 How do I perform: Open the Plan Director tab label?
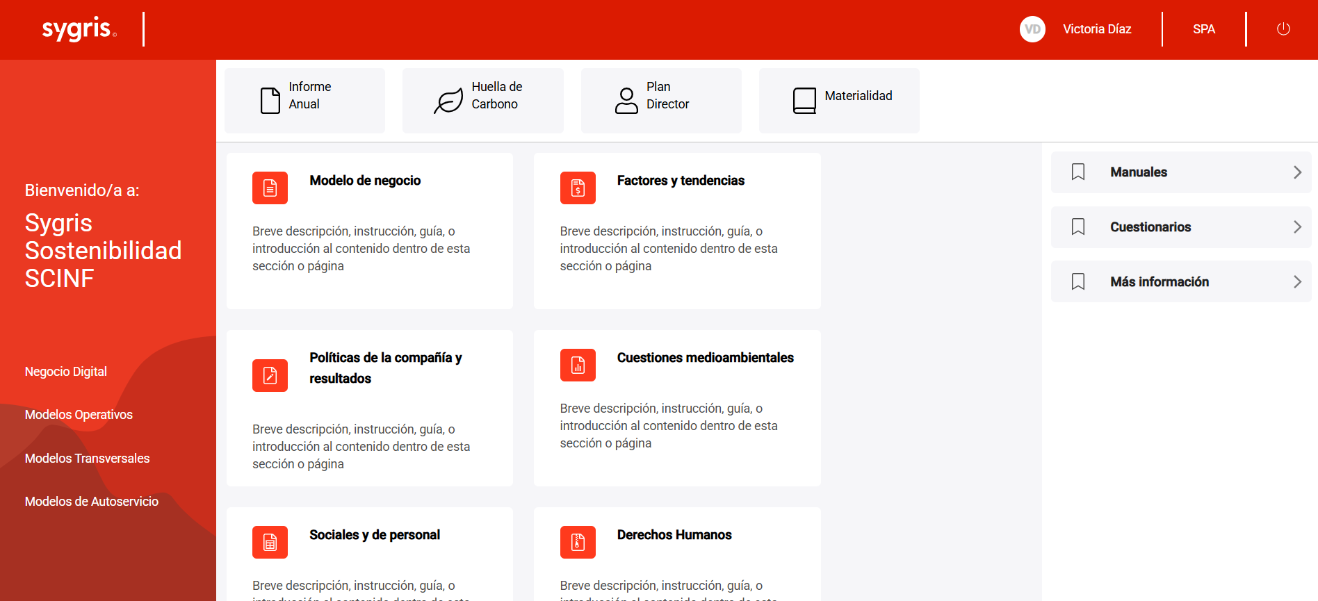click(667, 95)
